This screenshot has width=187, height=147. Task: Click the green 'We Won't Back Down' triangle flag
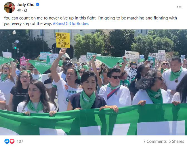[40, 66]
